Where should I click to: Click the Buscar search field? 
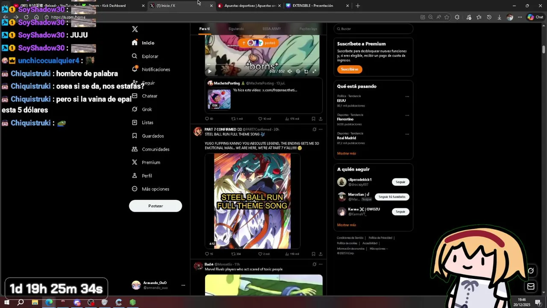click(x=373, y=29)
